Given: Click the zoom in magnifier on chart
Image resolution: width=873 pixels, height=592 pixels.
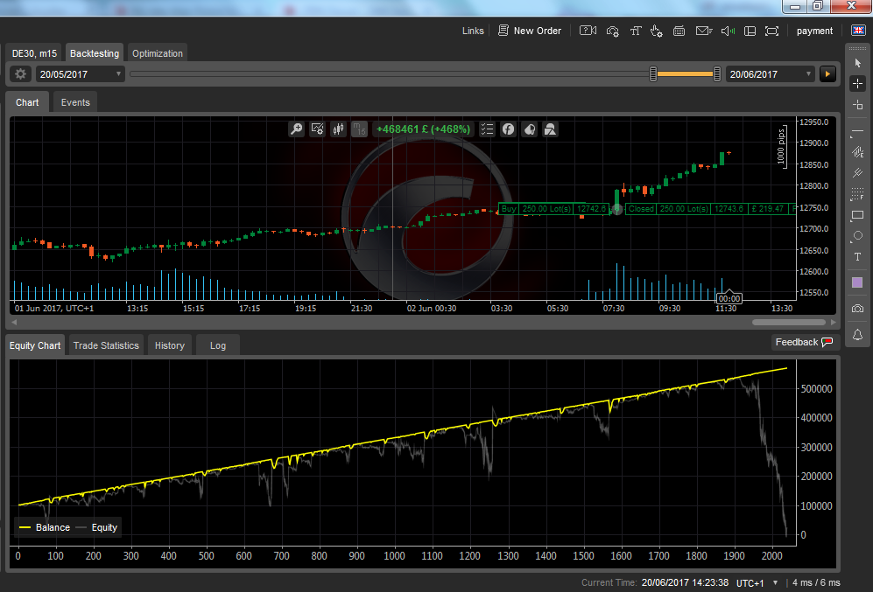Looking at the screenshot, I should [x=296, y=129].
